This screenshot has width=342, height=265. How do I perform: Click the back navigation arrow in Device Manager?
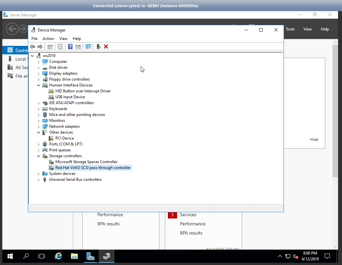pyautogui.click(x=32, y=47)
